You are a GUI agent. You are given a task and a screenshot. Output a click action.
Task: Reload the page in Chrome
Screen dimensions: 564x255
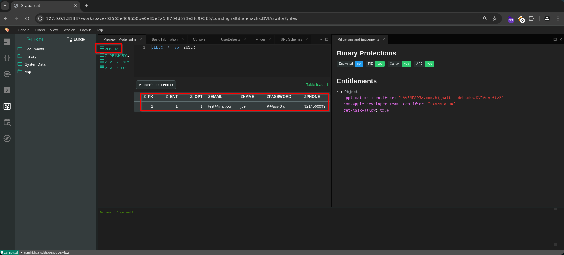coord(27,18)
